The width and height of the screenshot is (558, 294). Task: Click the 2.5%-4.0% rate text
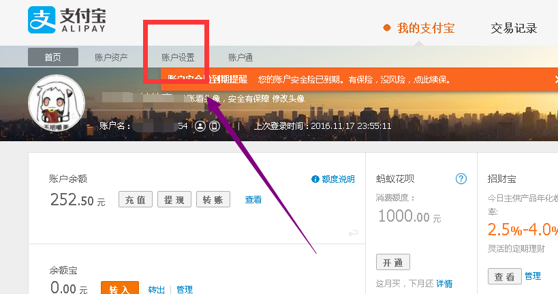pos(523,229)
